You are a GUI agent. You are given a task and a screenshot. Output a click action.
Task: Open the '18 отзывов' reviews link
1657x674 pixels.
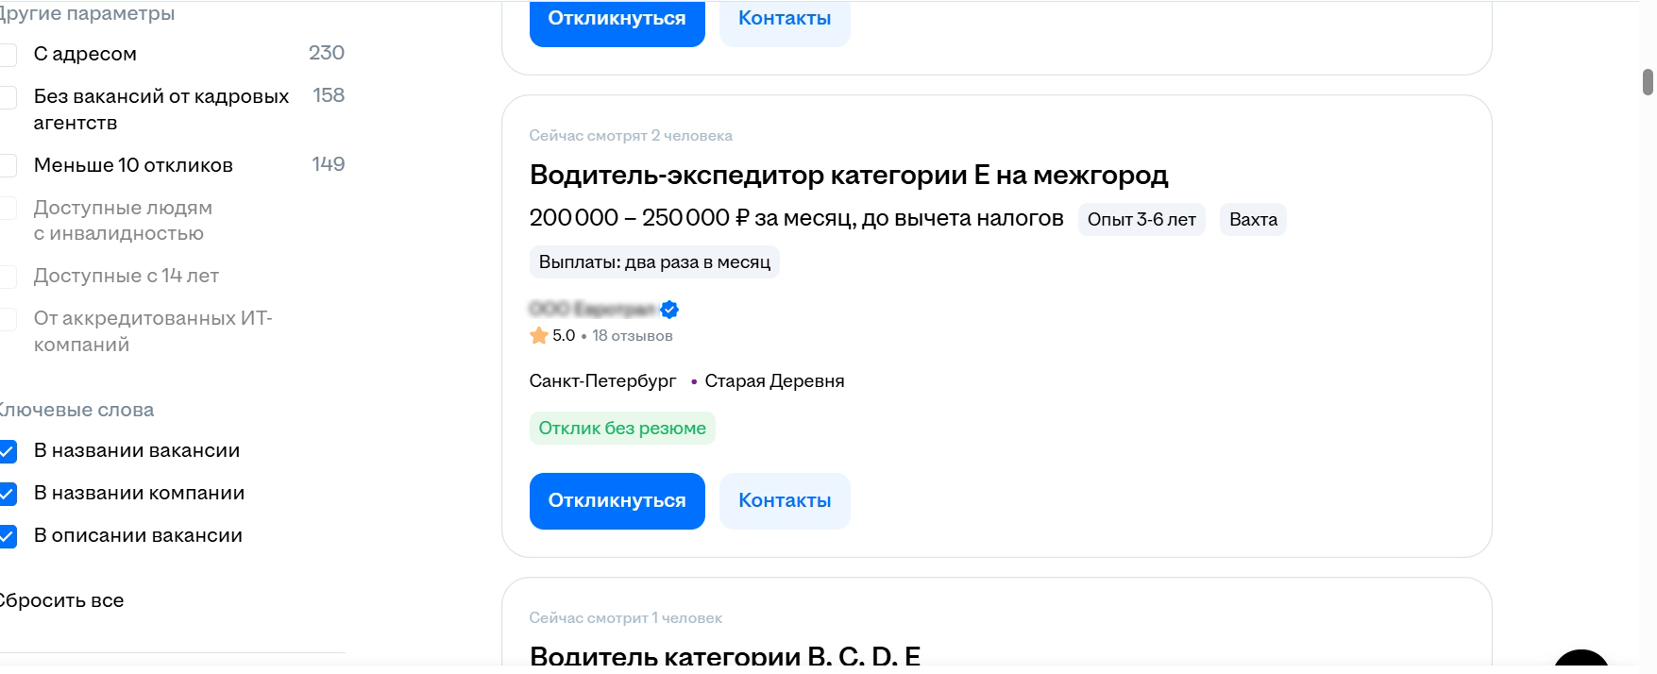(x=633, y=336)
